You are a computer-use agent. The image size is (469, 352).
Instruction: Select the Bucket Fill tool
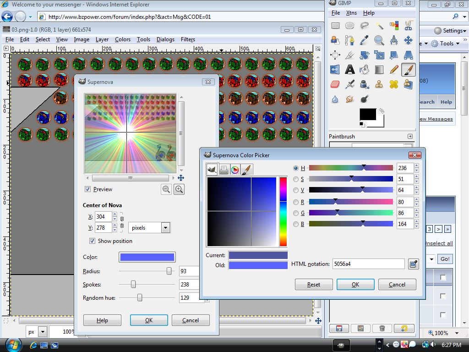(365, 70)
